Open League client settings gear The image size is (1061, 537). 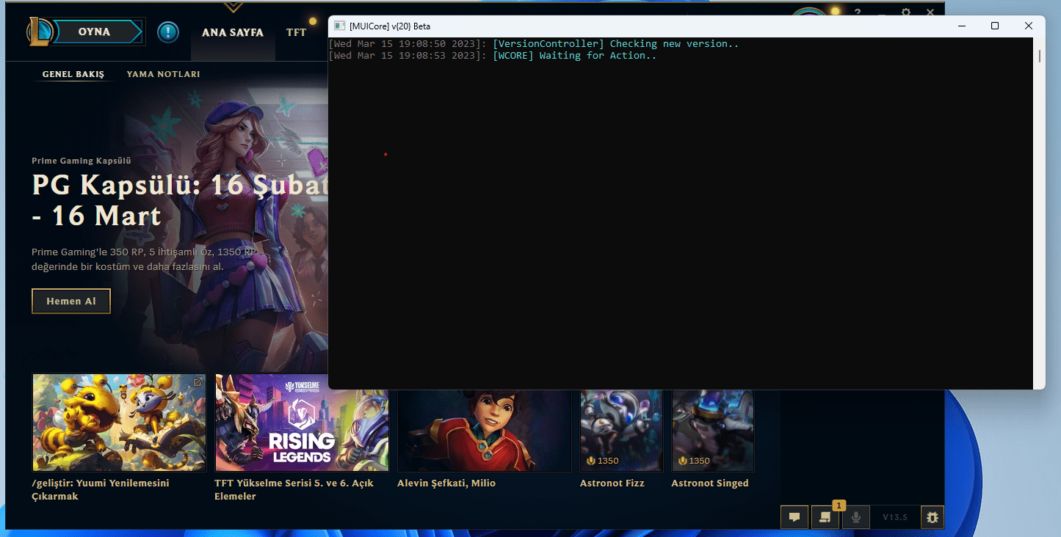(906, 13)
